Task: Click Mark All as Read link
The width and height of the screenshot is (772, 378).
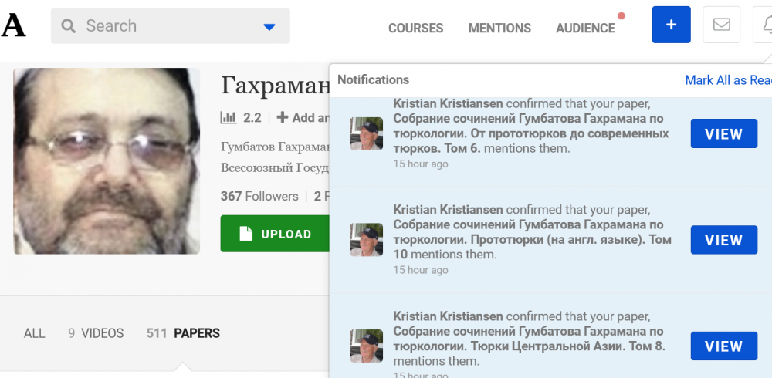Action: 728,80
